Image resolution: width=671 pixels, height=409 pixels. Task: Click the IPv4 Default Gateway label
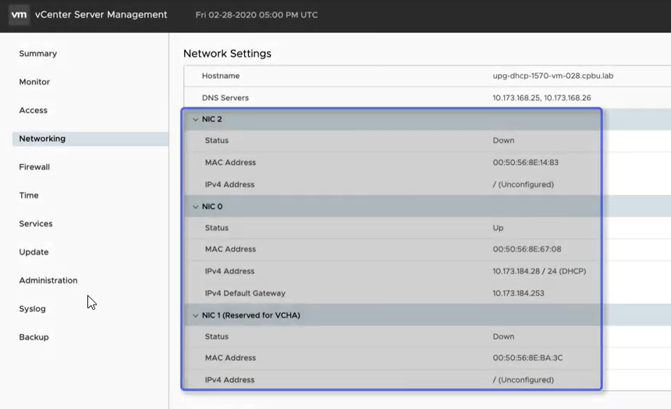point(245,293)
